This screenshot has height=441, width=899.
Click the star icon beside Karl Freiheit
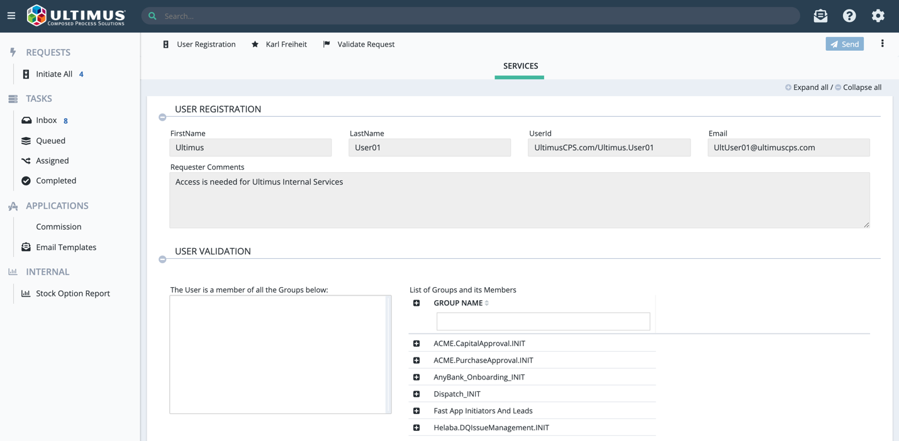click(x=255, y=45)
